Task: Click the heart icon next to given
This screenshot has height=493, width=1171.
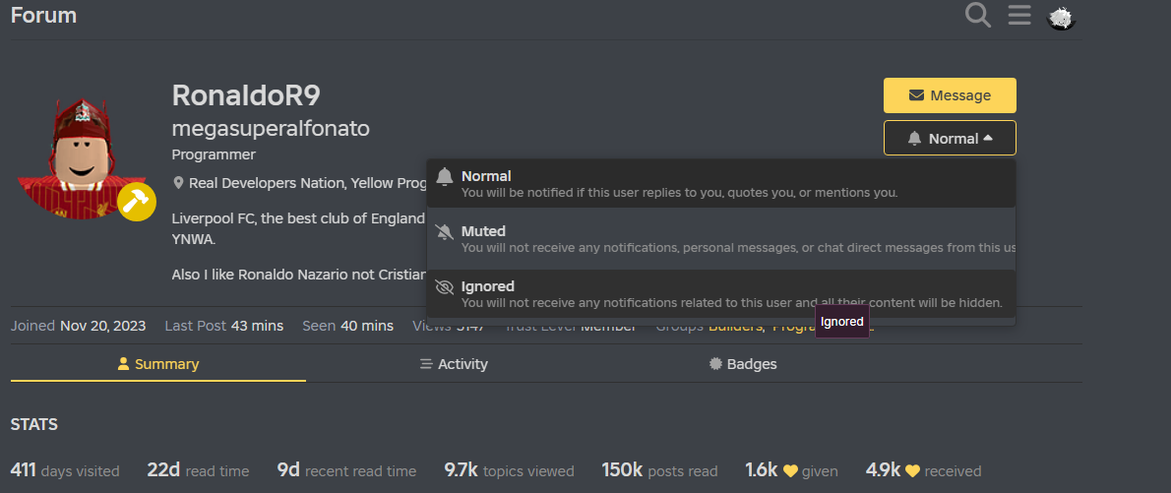Action: click(x=789, y=471)
